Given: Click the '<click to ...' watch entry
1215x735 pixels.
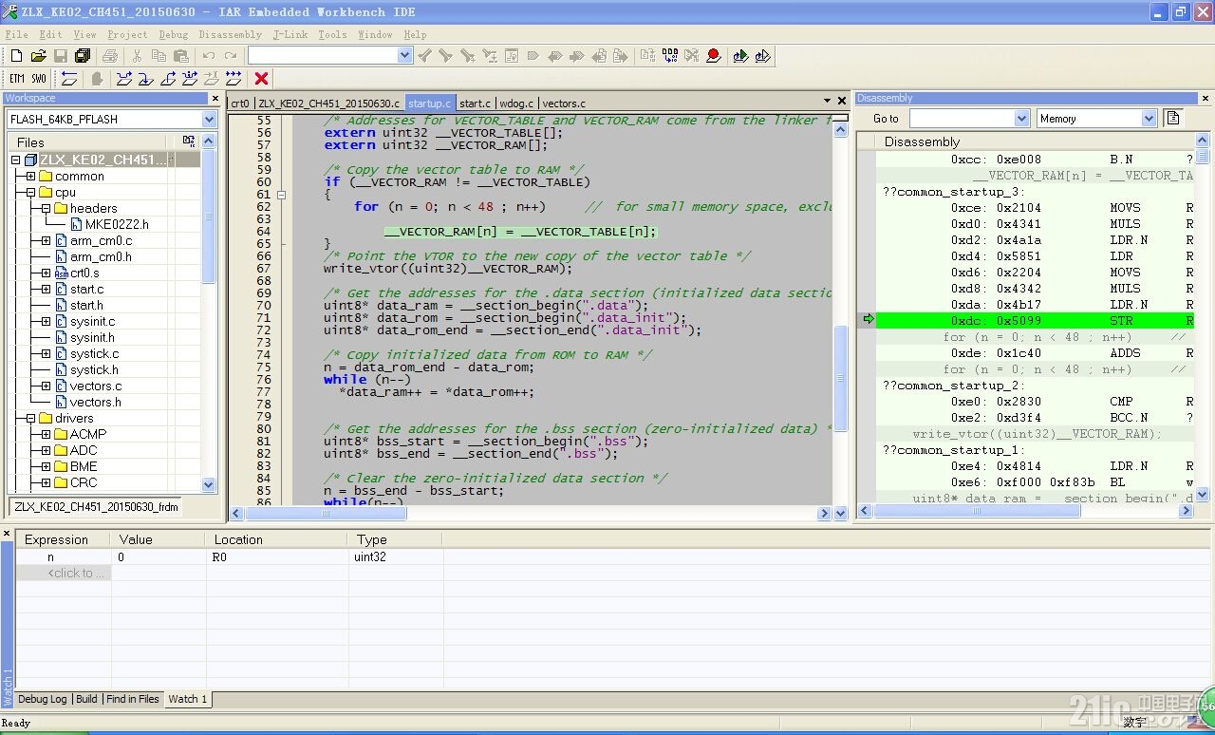Looking at the screenshot, I should pos(76,573).
